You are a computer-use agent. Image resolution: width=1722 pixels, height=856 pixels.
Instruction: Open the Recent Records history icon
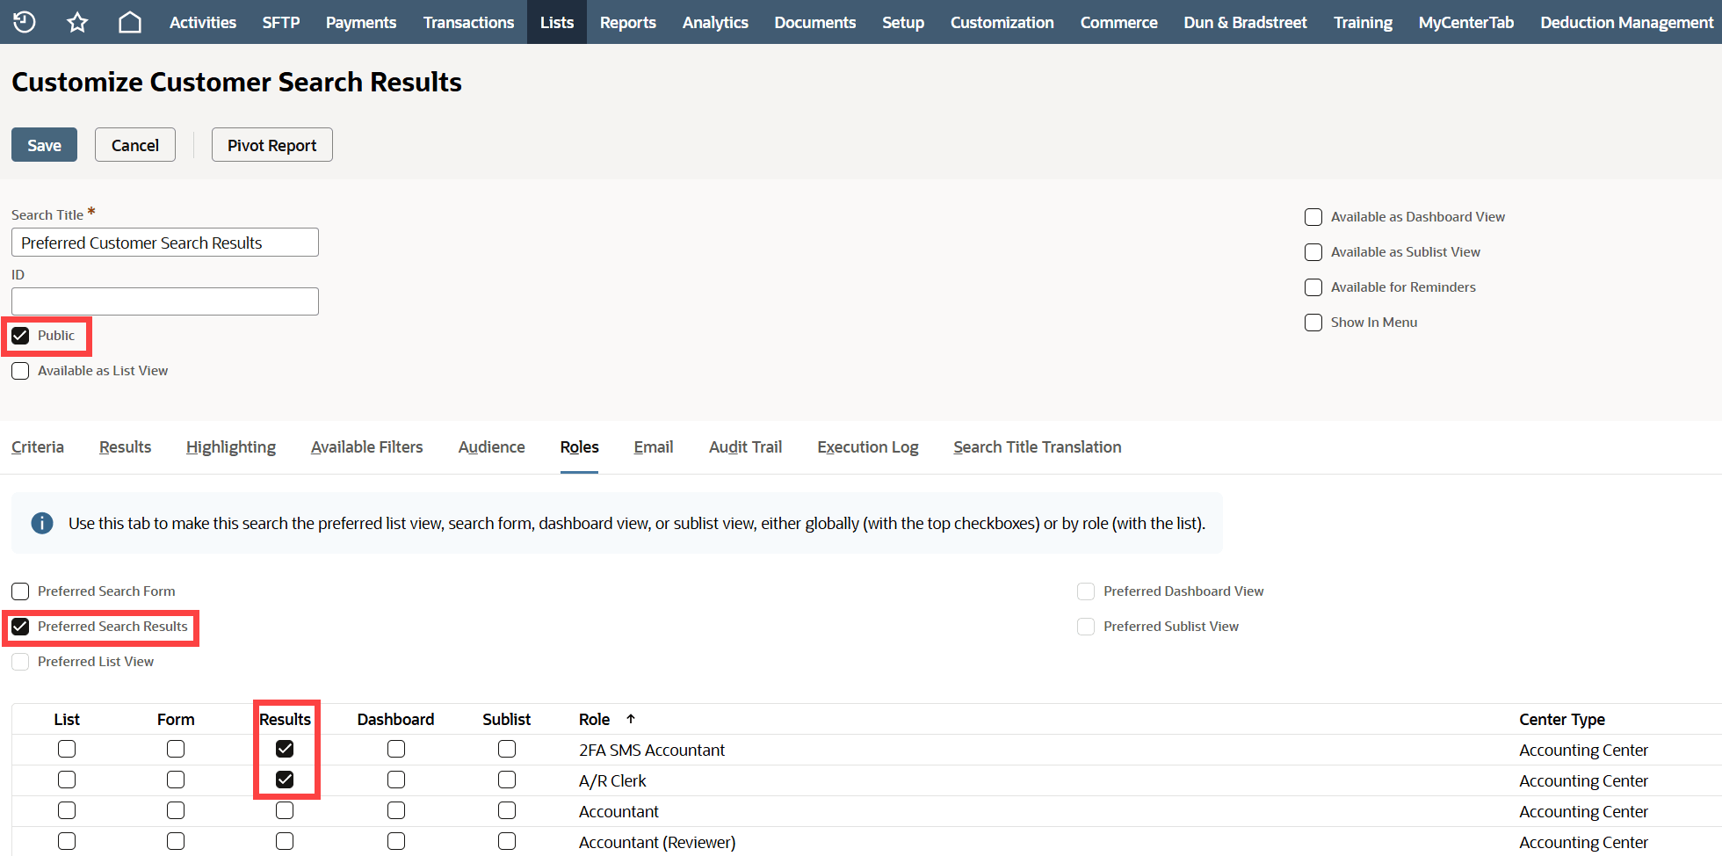pyautogui.click(x=25, y=22)
